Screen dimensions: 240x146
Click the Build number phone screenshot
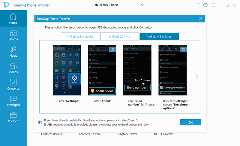click(x=137, y=70)
